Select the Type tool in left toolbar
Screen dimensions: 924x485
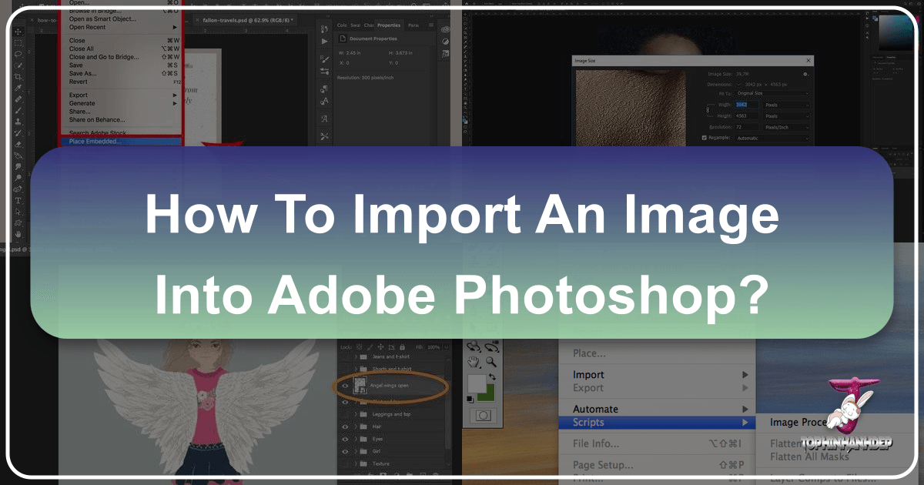(x=17, y=200)
